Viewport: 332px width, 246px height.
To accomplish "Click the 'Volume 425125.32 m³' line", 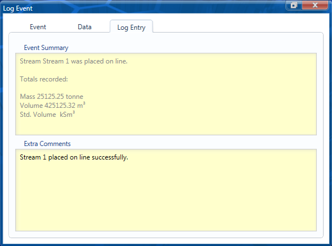I will [52, 105].
